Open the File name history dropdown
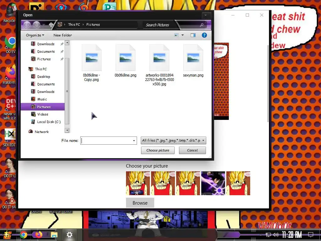 134,141
